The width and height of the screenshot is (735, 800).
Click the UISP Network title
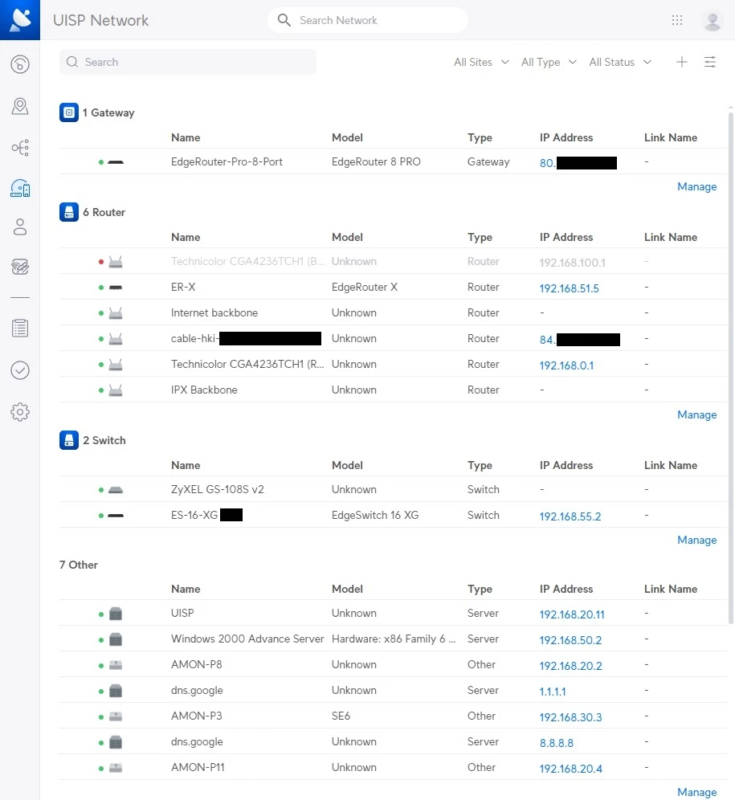coord(100,20)
